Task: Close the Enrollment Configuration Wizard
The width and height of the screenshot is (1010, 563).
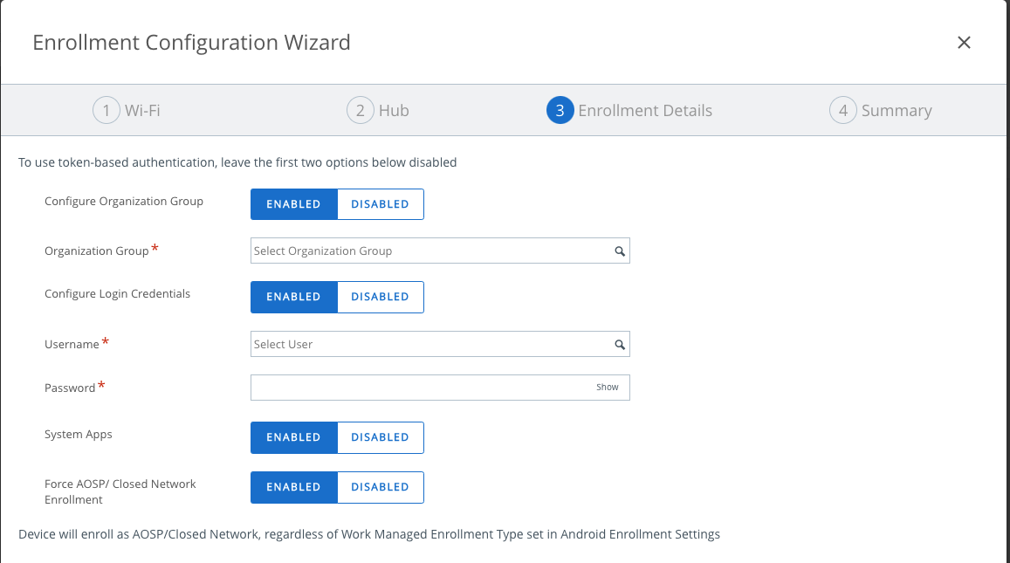Action: 964,42
